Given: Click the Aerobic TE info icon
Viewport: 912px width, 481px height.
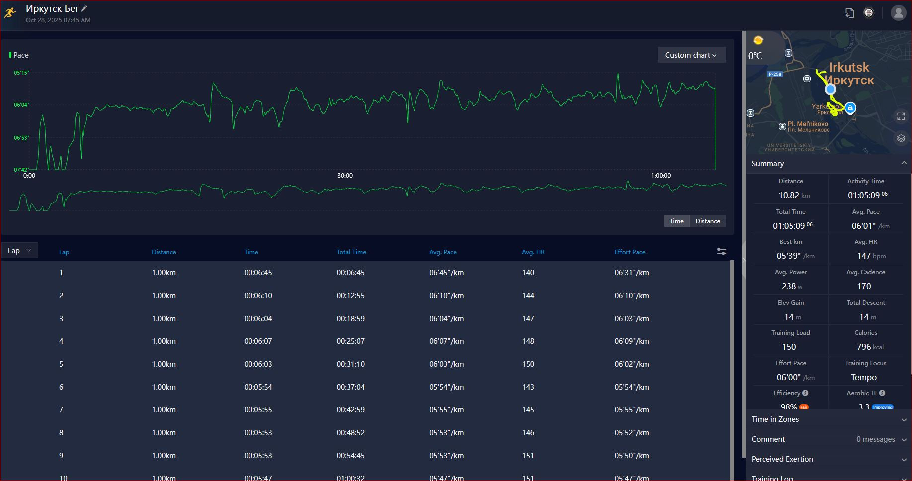Looking at the screenshot, I should (882, 393).
